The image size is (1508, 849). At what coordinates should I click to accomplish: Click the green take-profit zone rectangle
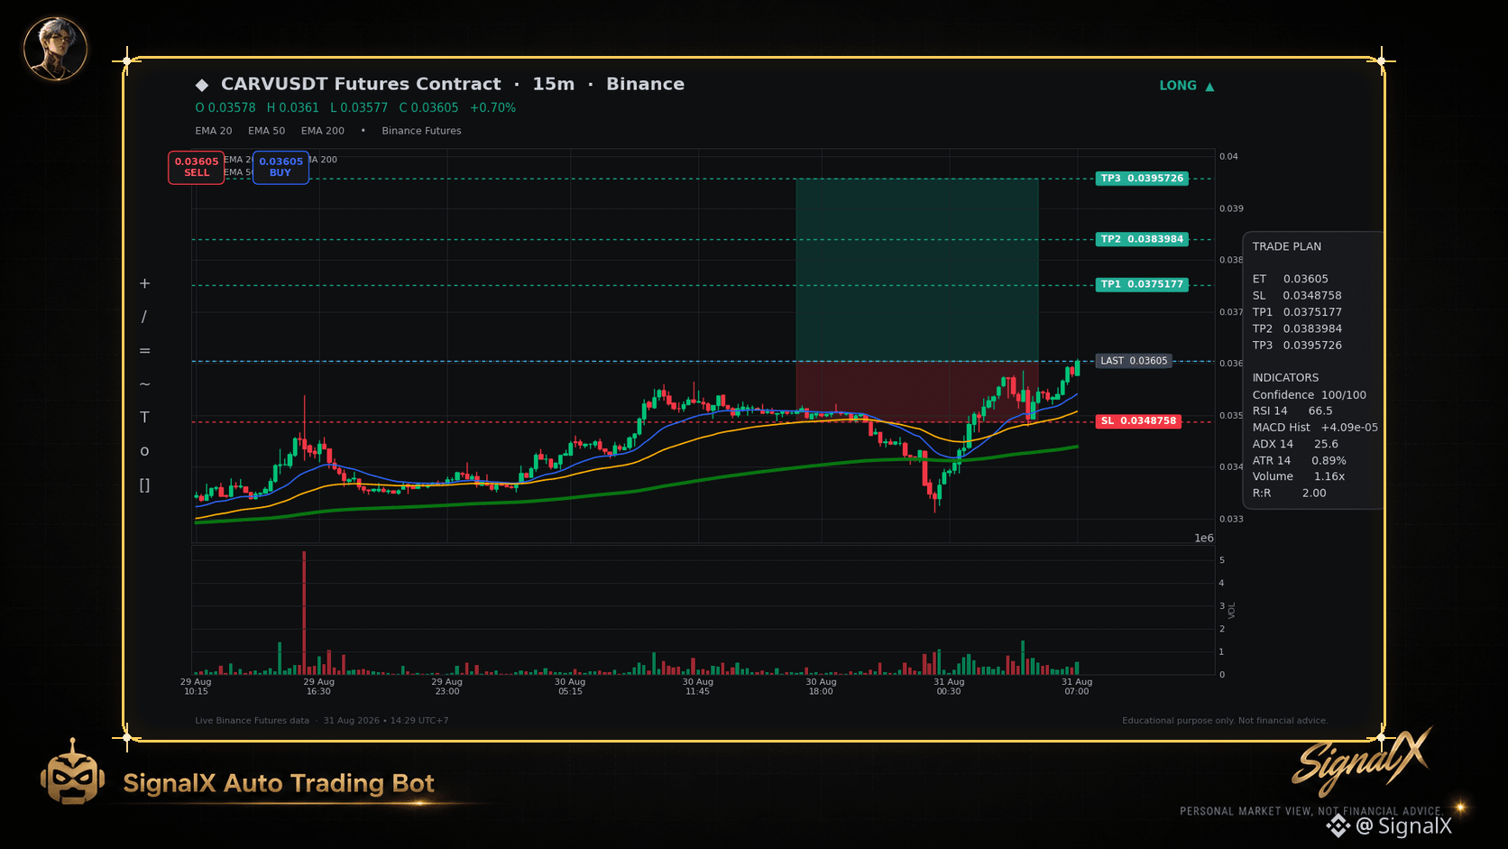pos(917,270)
